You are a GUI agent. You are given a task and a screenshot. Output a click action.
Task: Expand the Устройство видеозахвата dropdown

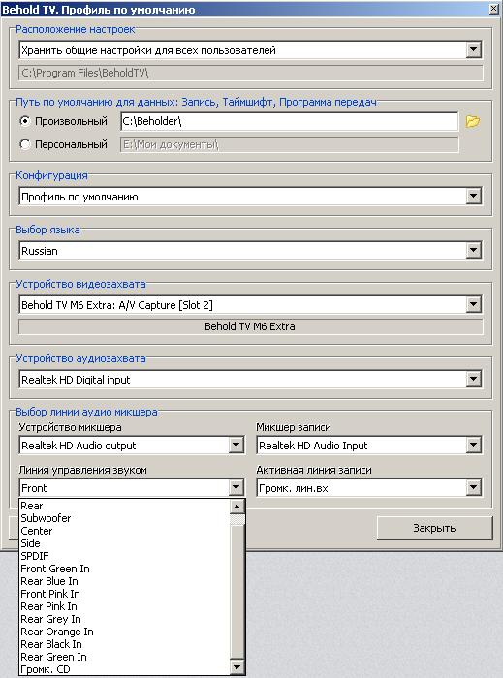(474, 305)
